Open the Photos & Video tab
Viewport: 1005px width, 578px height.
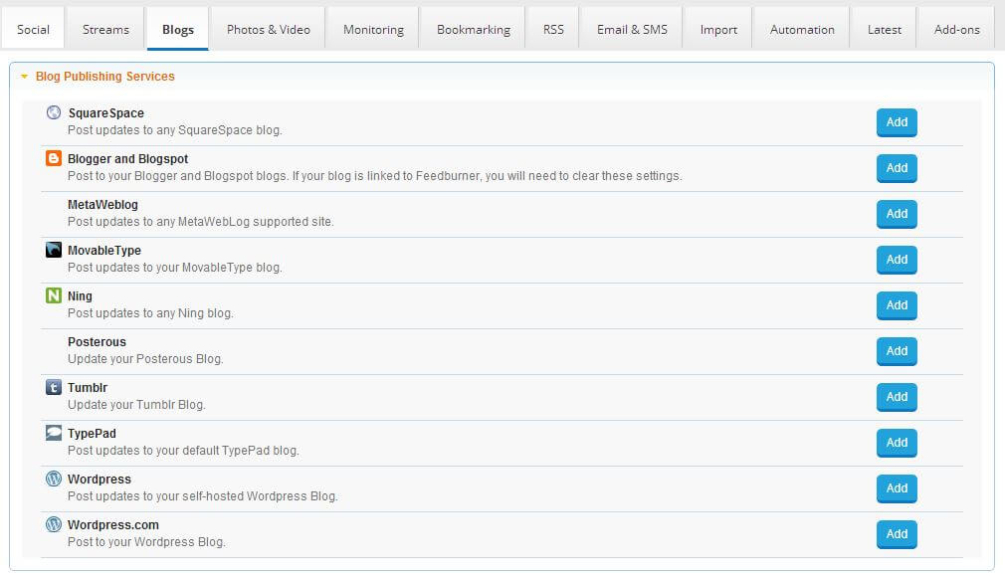tap(268, 30)
